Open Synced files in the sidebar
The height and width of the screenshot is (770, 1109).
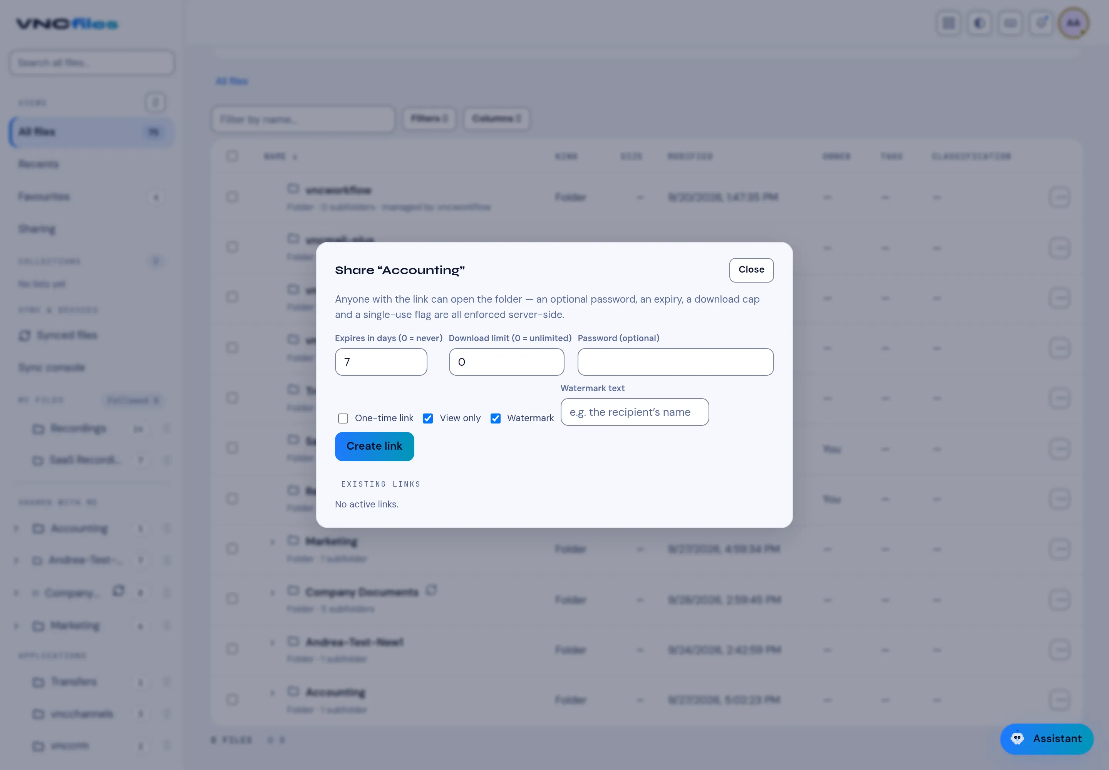[x=92, y=335]
